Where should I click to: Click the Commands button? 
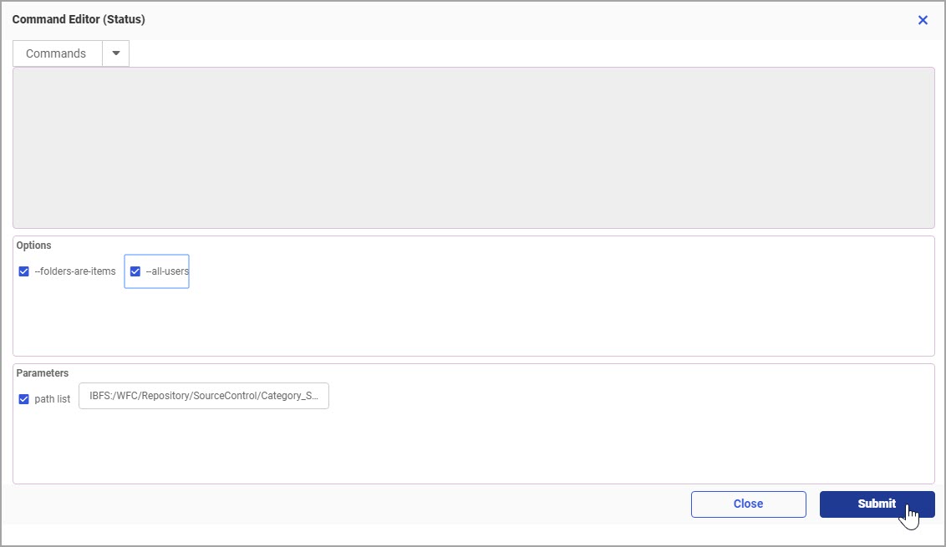click(x=56, y=53)
